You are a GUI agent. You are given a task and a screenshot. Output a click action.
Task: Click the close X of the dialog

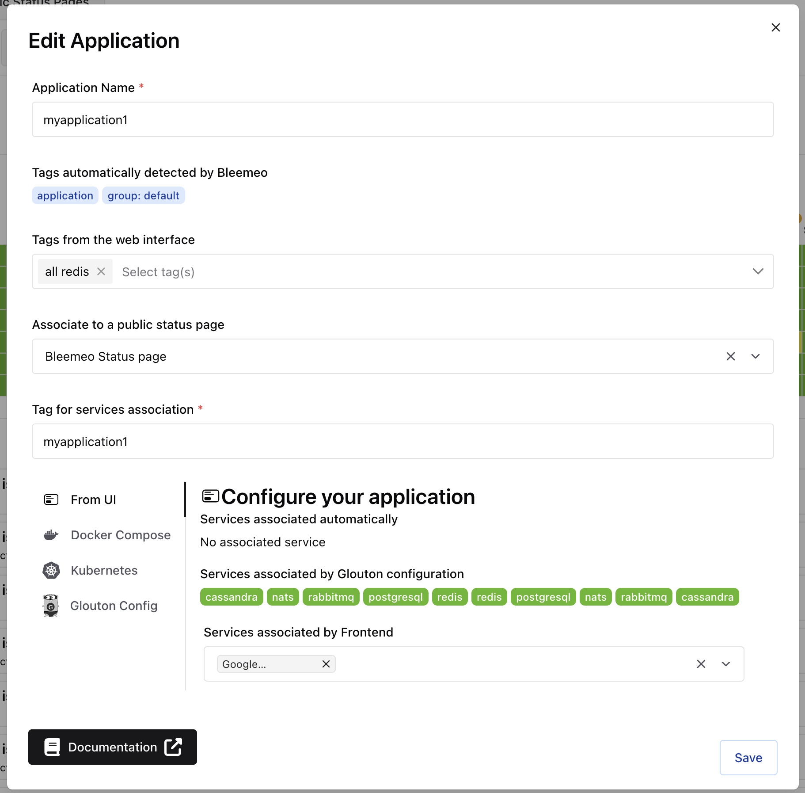click(x=776, y=27)
